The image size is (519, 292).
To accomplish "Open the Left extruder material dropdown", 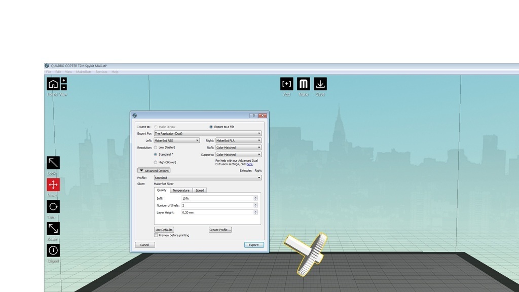I will [176, 140].
